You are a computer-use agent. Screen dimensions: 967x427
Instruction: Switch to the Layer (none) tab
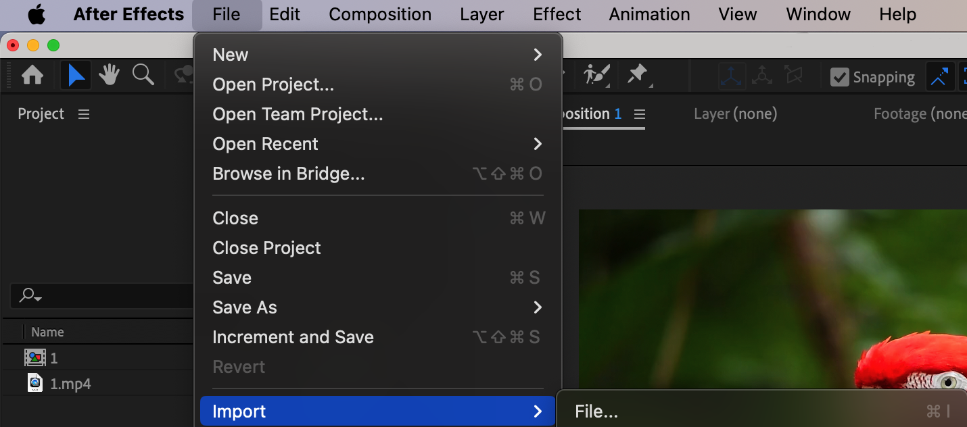(x=735, y=114)
